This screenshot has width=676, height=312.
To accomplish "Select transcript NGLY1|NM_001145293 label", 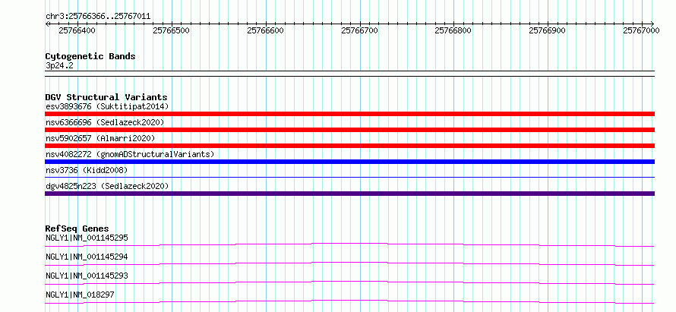I will point(87,276).
